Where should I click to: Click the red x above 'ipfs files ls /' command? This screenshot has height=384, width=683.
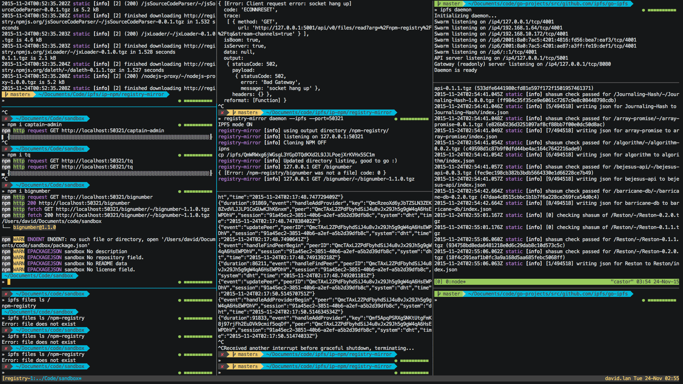point(6,294)
